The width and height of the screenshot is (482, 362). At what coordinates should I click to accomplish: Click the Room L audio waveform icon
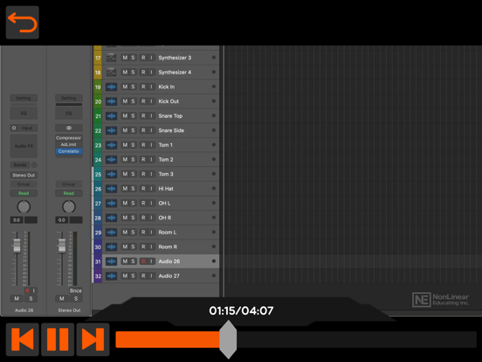(111, 233)
